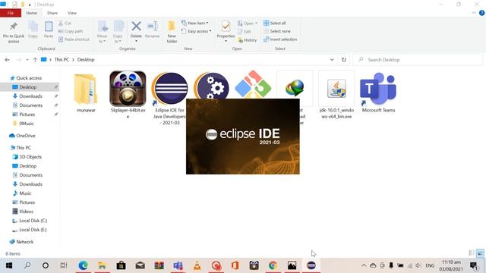Select 0Music folder in navigation pane
This screenshot has height=273, width=486.
pos(26,124)
